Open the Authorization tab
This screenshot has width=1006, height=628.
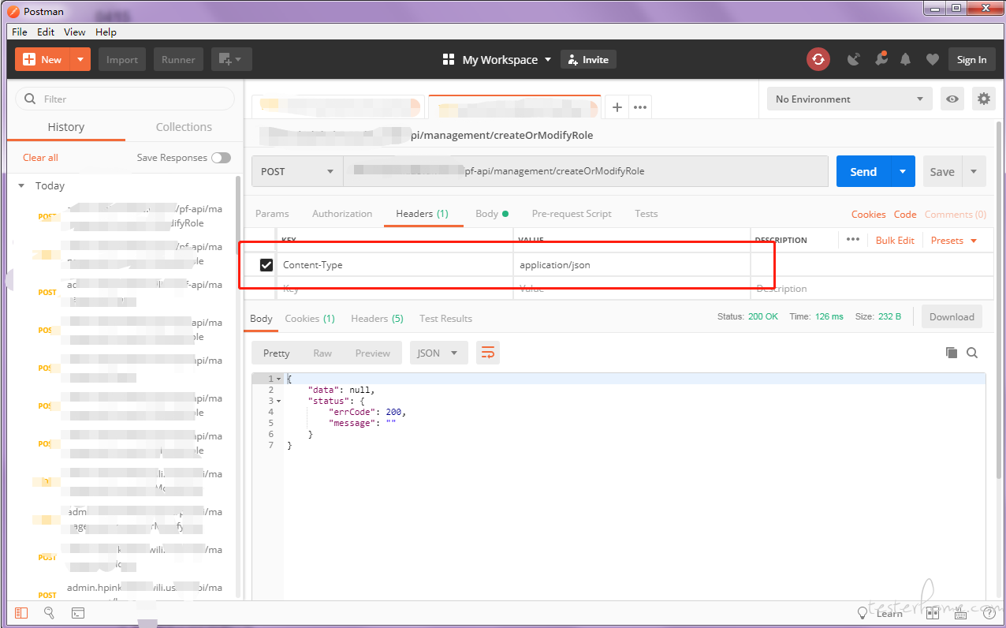342,214
